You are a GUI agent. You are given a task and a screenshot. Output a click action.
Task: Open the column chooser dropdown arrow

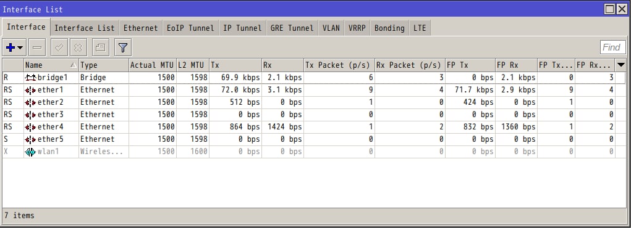(621, 65)
